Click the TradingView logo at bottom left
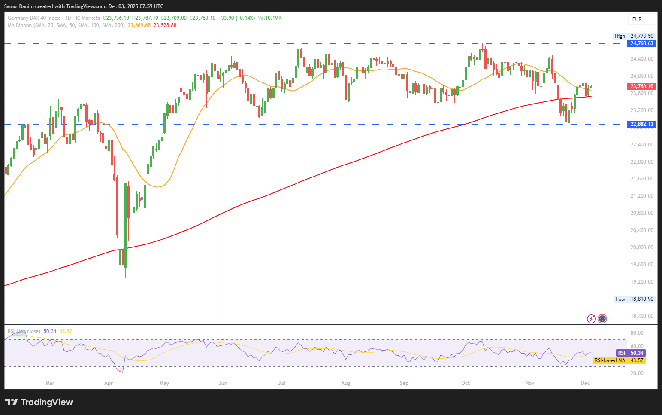 (39, 402)
